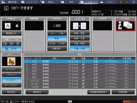Viewport: 137px width, 103px height.
Task: Open 倍率設定 zoom settings
Action: pos(57,19)
